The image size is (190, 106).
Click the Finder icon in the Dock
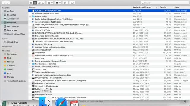tap(45, 101)
